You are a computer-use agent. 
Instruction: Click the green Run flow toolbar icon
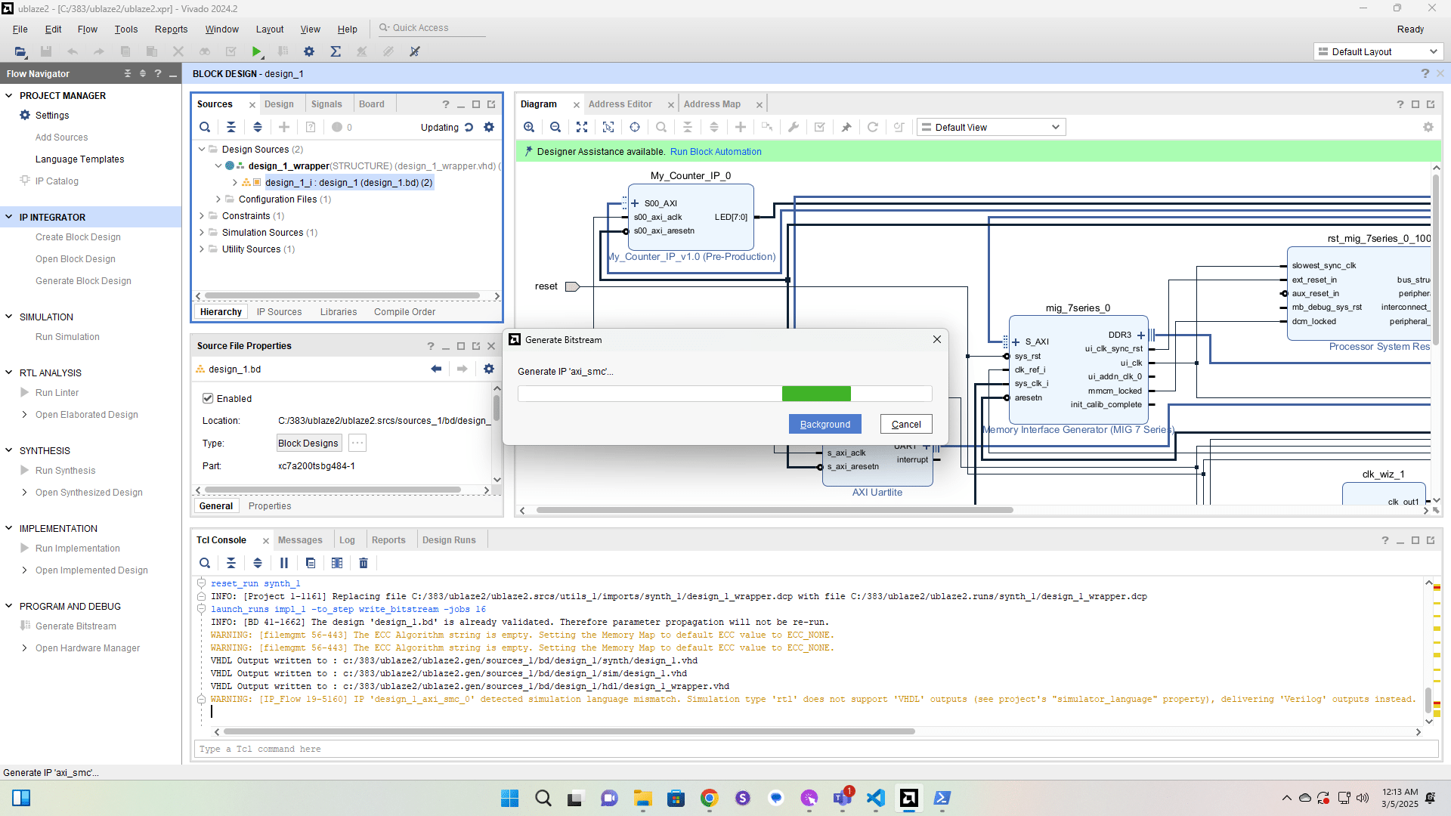257,51
